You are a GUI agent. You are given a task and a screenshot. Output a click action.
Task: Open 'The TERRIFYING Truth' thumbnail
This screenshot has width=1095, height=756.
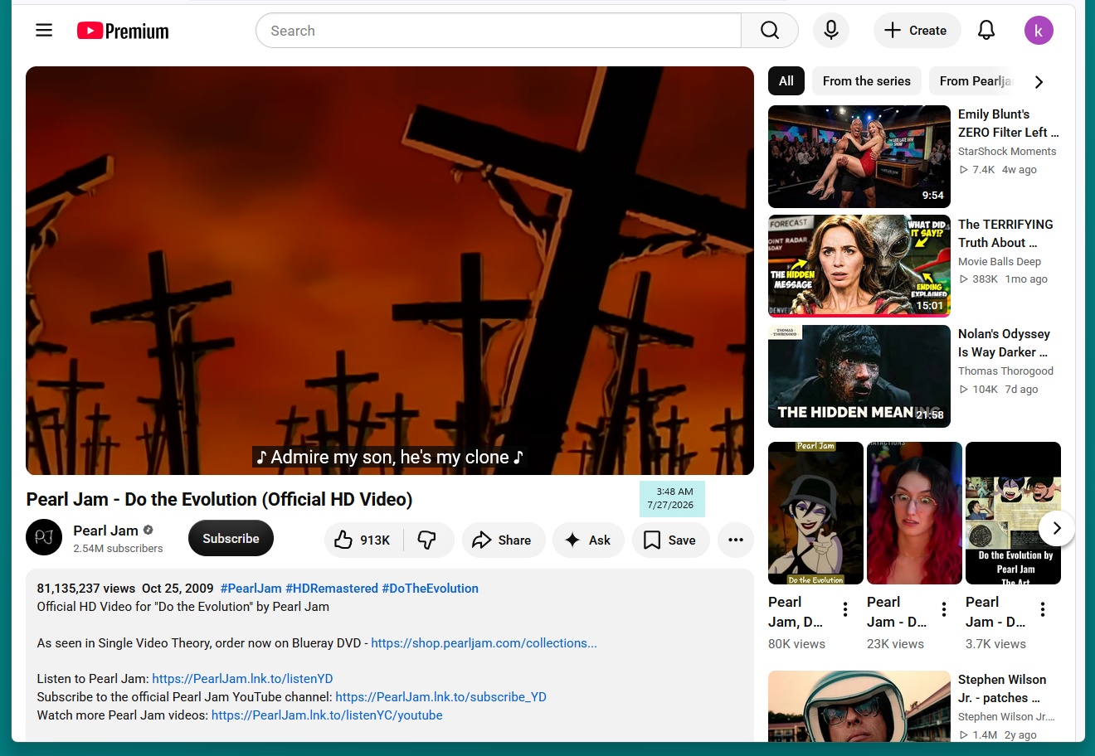click(859, 266)
